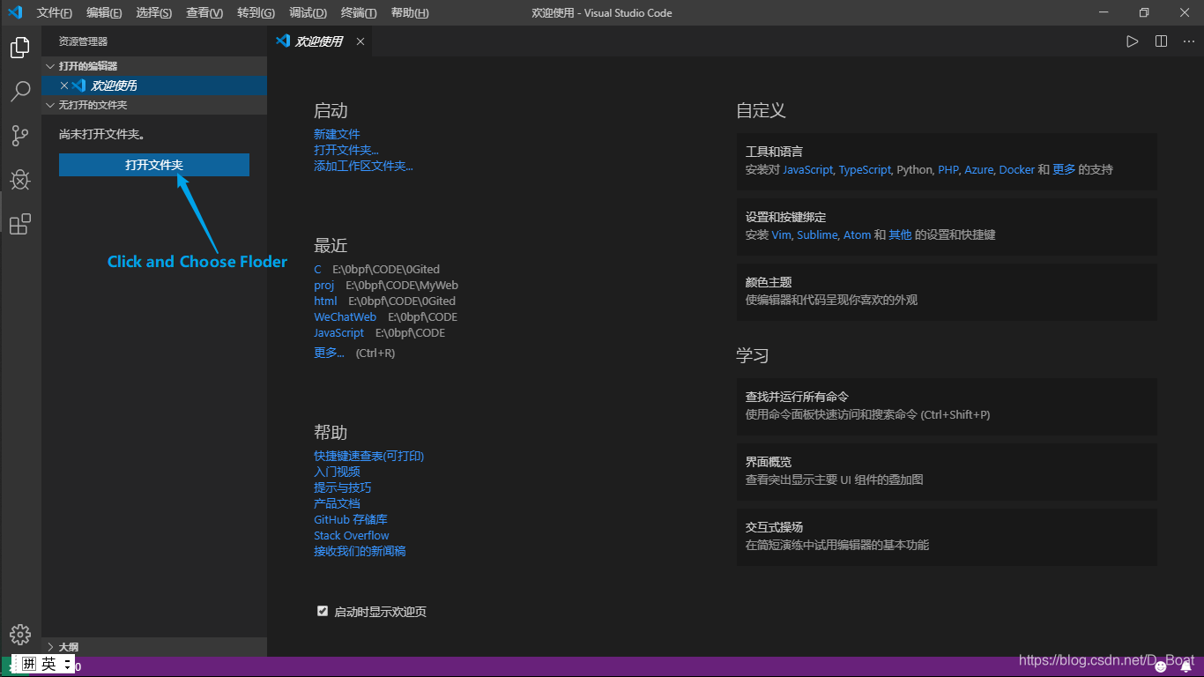Click the Manage settings gear icon
The height and width of the screenshot is (677, 1204).
(x=19, y=634)
